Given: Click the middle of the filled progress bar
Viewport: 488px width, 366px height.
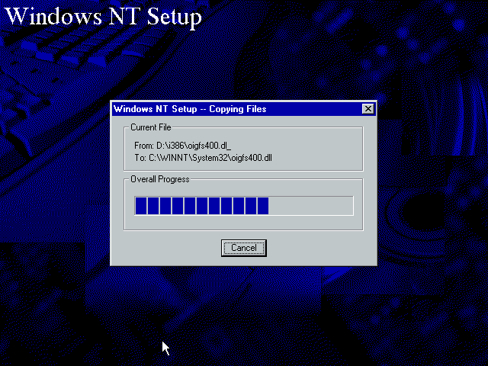Looking at the screenshot, I should click(201, 206).
